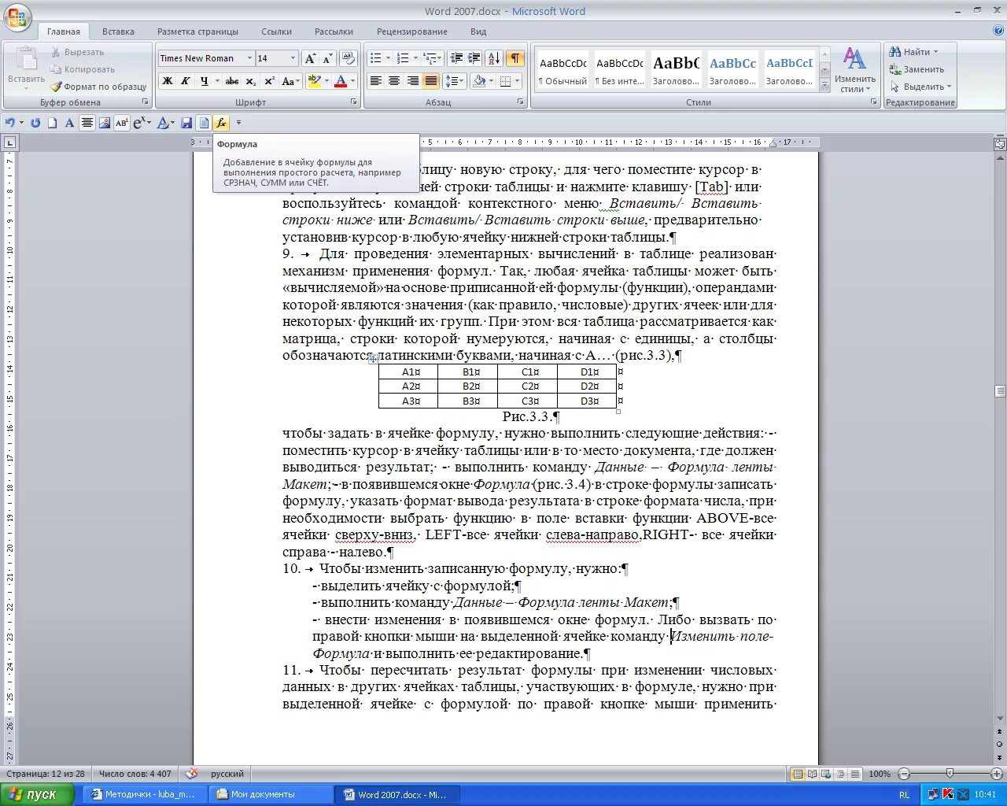This screenshot has width=1007, height=806.
Task: Open the Рецензирование tab
Action: pyautogui.click(x=411, y=31)
